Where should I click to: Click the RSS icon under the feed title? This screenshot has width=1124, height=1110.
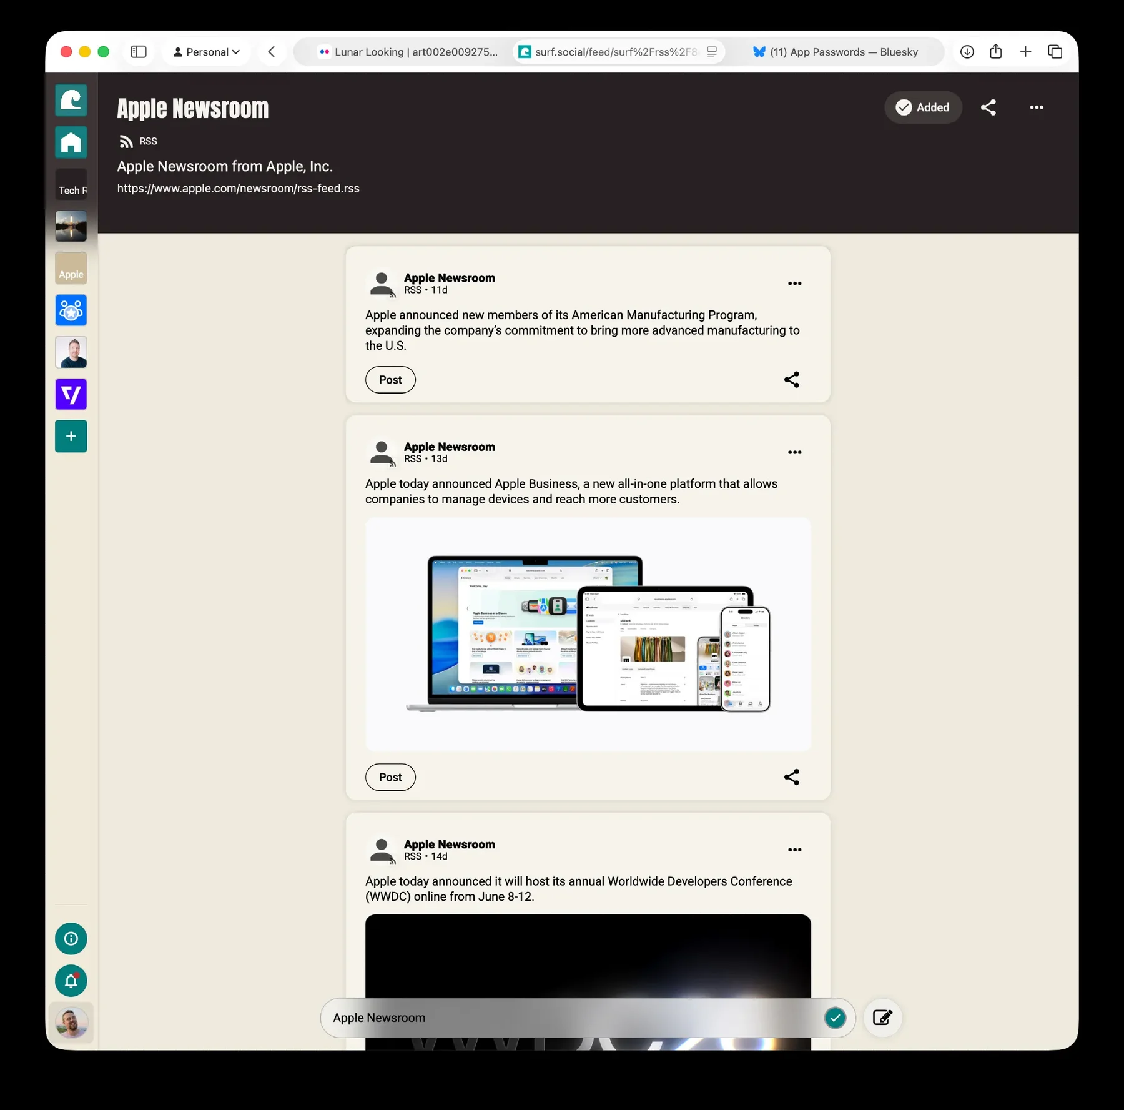tap(126, 142)
